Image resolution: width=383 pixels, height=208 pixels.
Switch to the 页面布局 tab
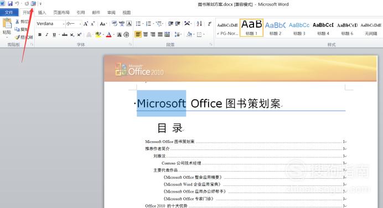[x=61, y=13]
